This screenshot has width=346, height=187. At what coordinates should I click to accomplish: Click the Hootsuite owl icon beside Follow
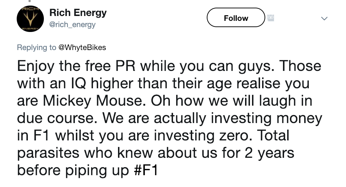(x=271, y=18)
